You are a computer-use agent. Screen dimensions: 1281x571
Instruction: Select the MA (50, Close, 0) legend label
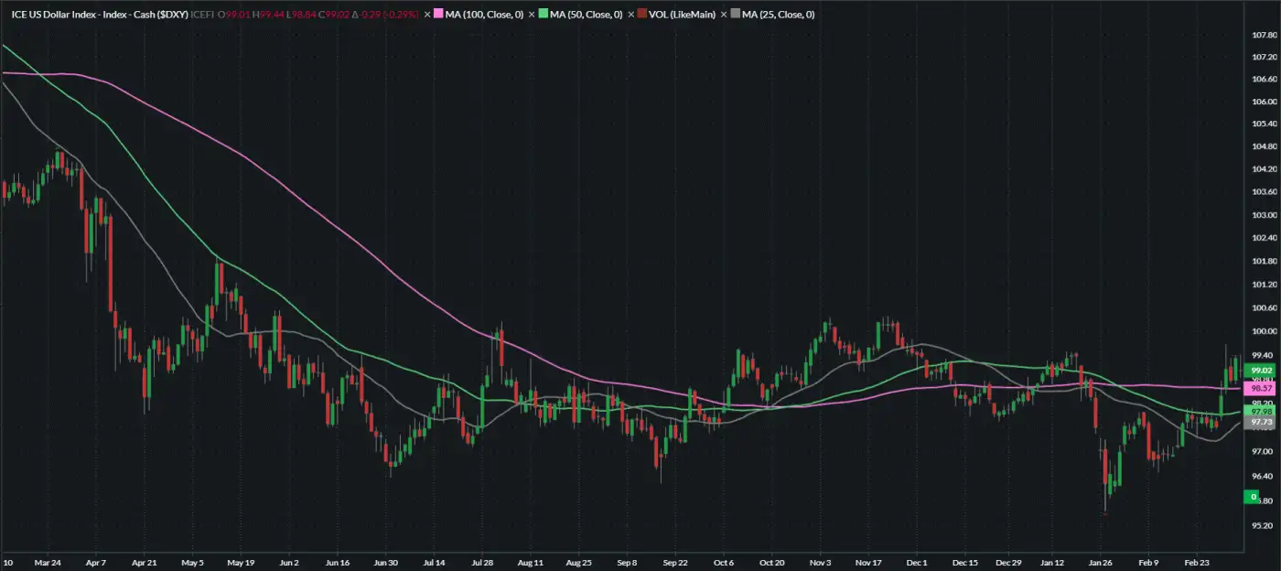586,15
